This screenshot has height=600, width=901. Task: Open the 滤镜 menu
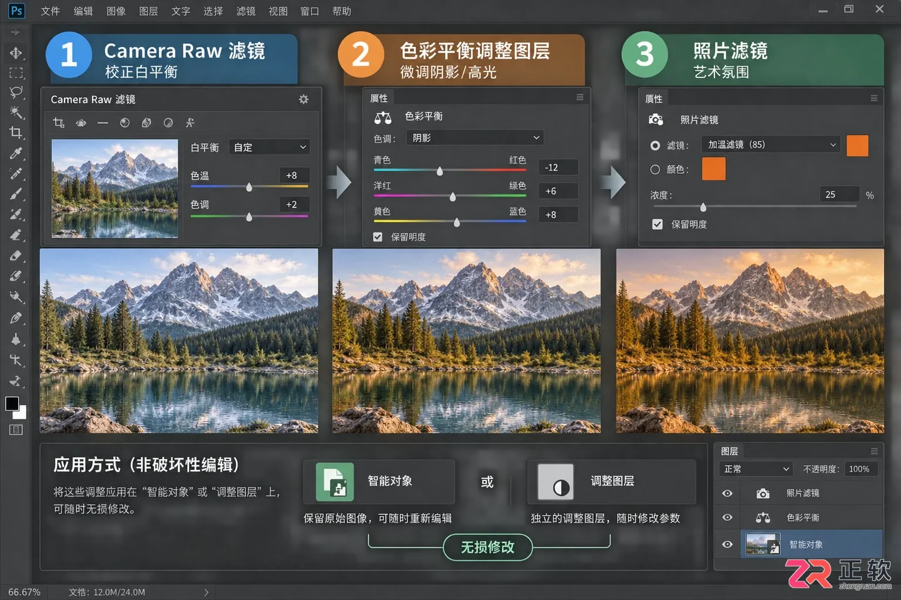click(246, 11)
